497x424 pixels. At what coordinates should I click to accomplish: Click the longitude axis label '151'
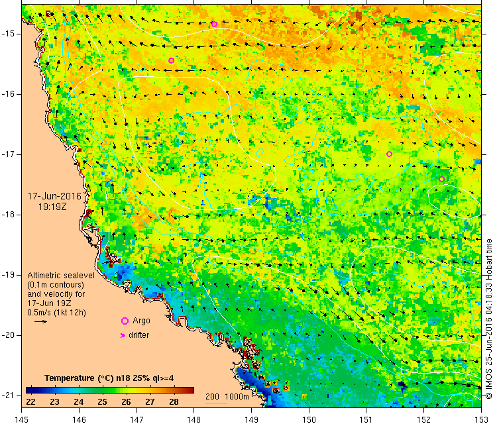366,419
